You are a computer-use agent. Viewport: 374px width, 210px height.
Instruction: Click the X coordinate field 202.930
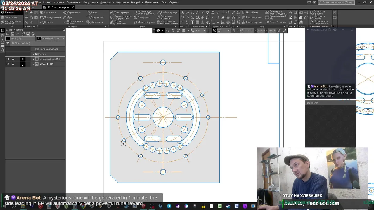tap(261, 31)
